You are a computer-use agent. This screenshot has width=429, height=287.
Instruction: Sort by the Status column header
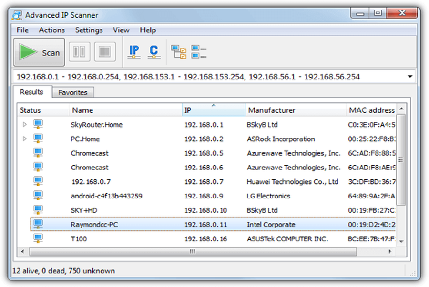(x=43, y=110)
